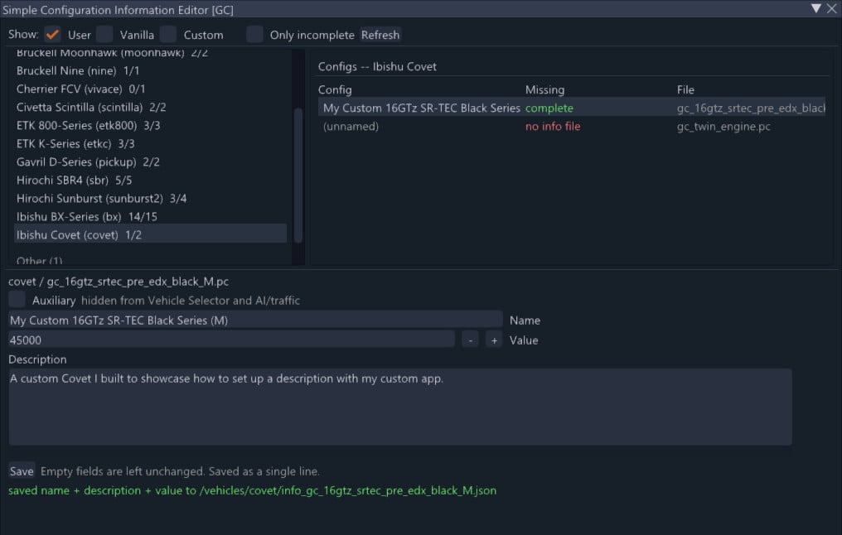Select Hirochi Sunburst (sunburst2) entry
This screenshot has height=535, width=842.
[150, 199]
